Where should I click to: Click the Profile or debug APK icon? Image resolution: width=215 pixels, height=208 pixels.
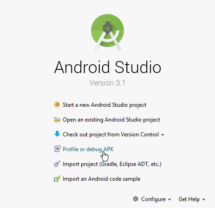point(58,149)
